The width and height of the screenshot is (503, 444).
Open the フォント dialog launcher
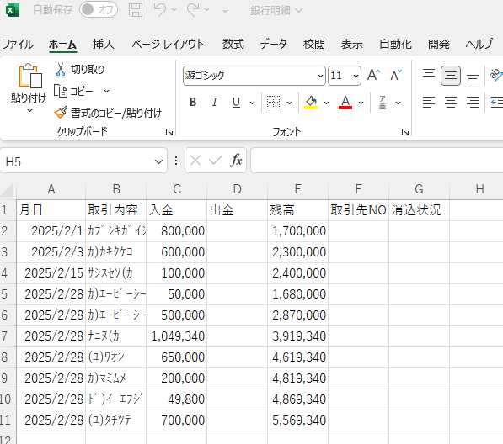click(x=405, y=132)
